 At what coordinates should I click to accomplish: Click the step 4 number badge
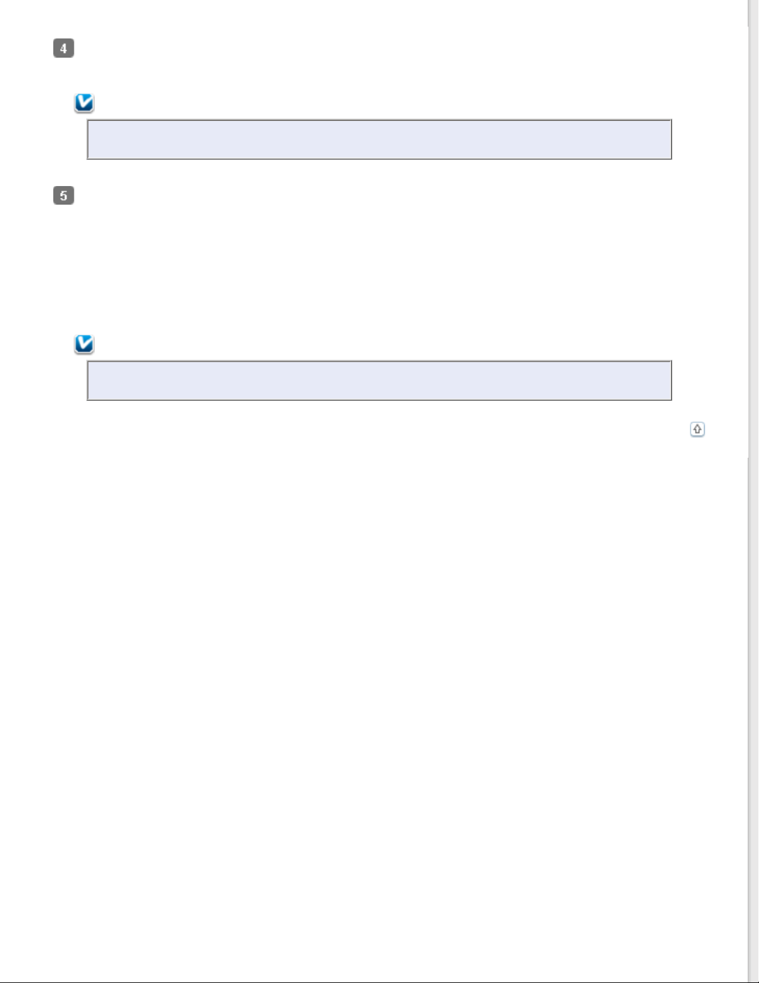tap(64, 48)
